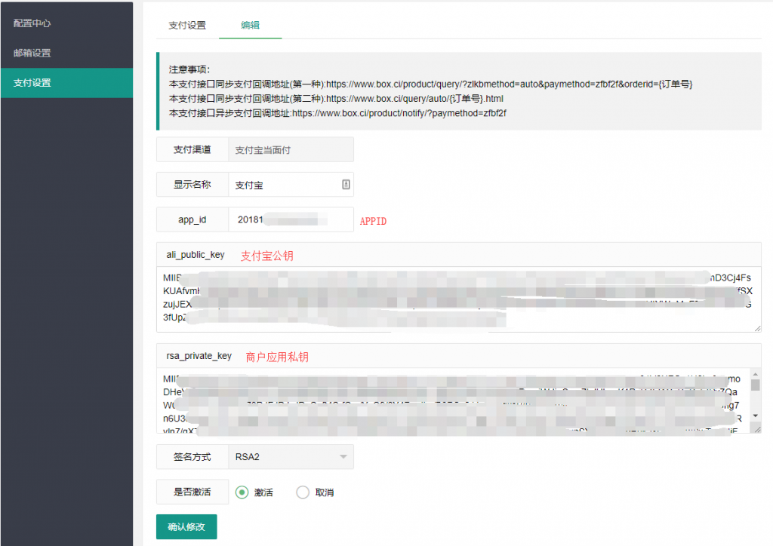Screen dimensions: 773x546
Task: Click inside the rsa_private_key text area
Action: point(453,401)
